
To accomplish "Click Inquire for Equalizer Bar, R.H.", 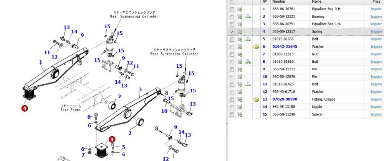I will coord(376,9).
